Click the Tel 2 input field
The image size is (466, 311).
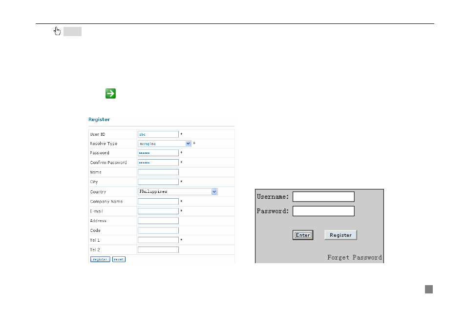(158, 249)
